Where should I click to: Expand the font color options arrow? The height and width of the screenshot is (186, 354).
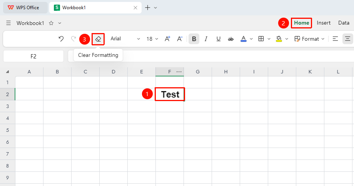coord(251,39)
